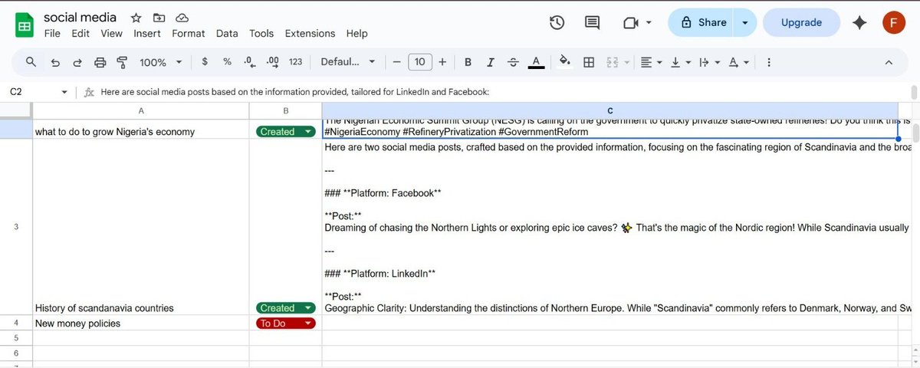Open the Google Sheets home icon

tap(25, 25)
